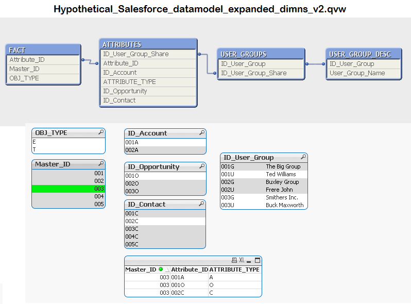Select opportunity 003O

click(x=165, y=191)
